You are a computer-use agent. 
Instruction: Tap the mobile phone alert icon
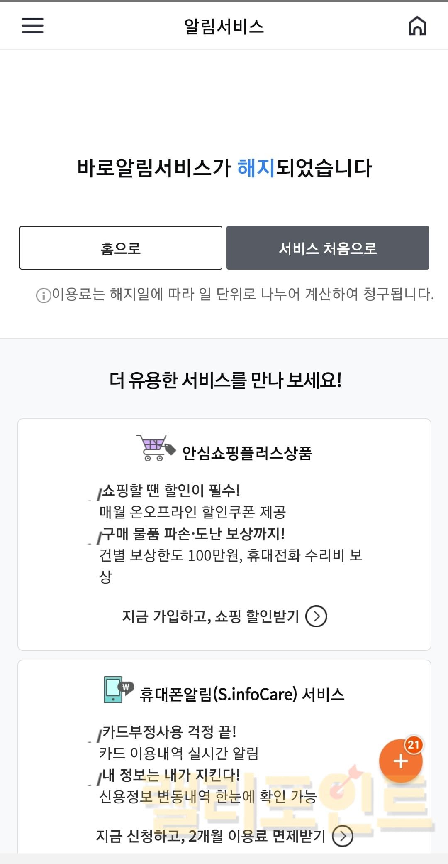[118, 690]
